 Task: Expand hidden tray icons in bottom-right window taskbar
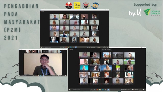131,90
